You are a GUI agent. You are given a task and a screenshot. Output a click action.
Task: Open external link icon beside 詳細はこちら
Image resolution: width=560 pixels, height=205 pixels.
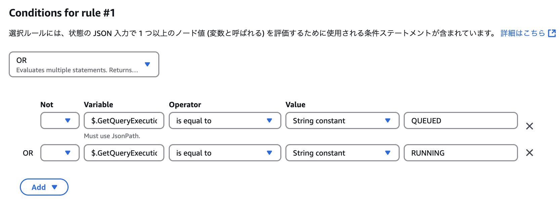click(x=552, y=33)
